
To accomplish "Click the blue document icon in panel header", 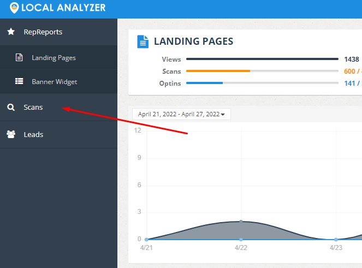I will (143, 41).
